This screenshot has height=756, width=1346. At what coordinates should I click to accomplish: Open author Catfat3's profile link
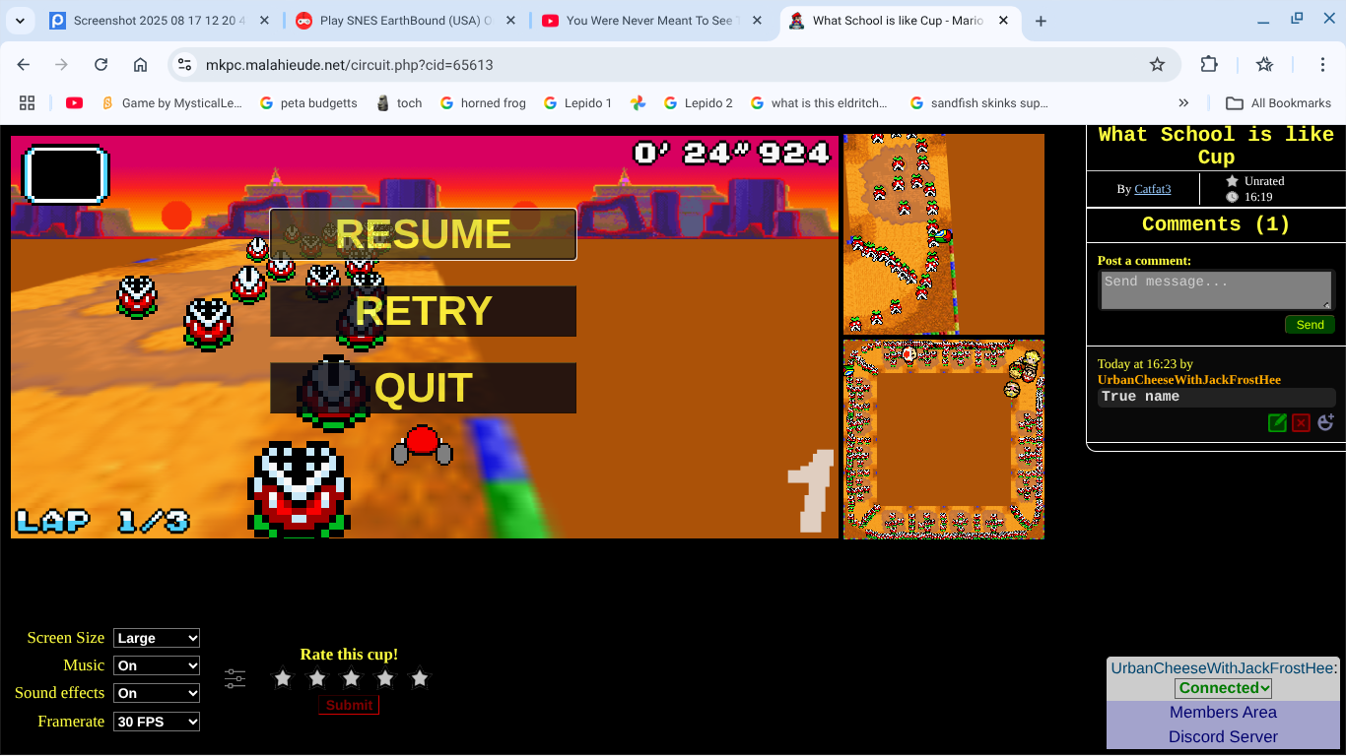[1152, 189]
